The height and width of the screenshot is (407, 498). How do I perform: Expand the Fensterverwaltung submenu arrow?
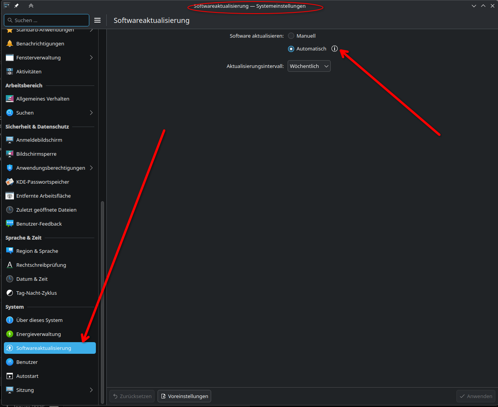91,57
